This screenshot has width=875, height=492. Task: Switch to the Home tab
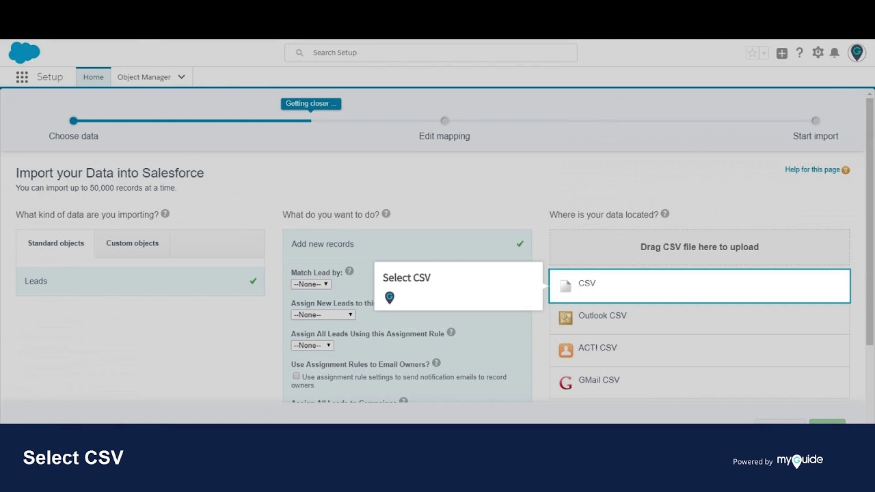click(93, 77)
